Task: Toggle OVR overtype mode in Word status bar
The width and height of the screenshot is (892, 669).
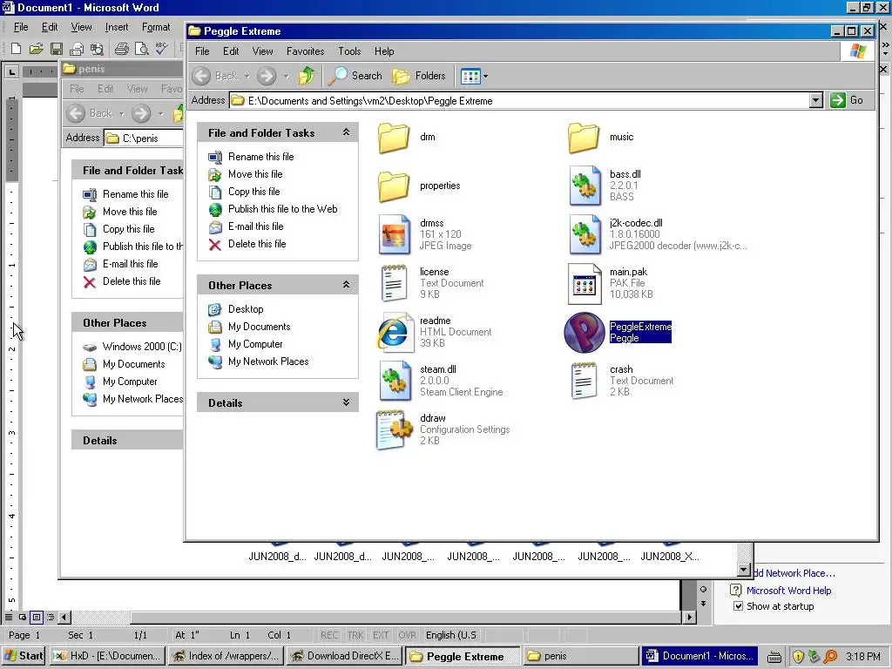Action: click(407, 635)
